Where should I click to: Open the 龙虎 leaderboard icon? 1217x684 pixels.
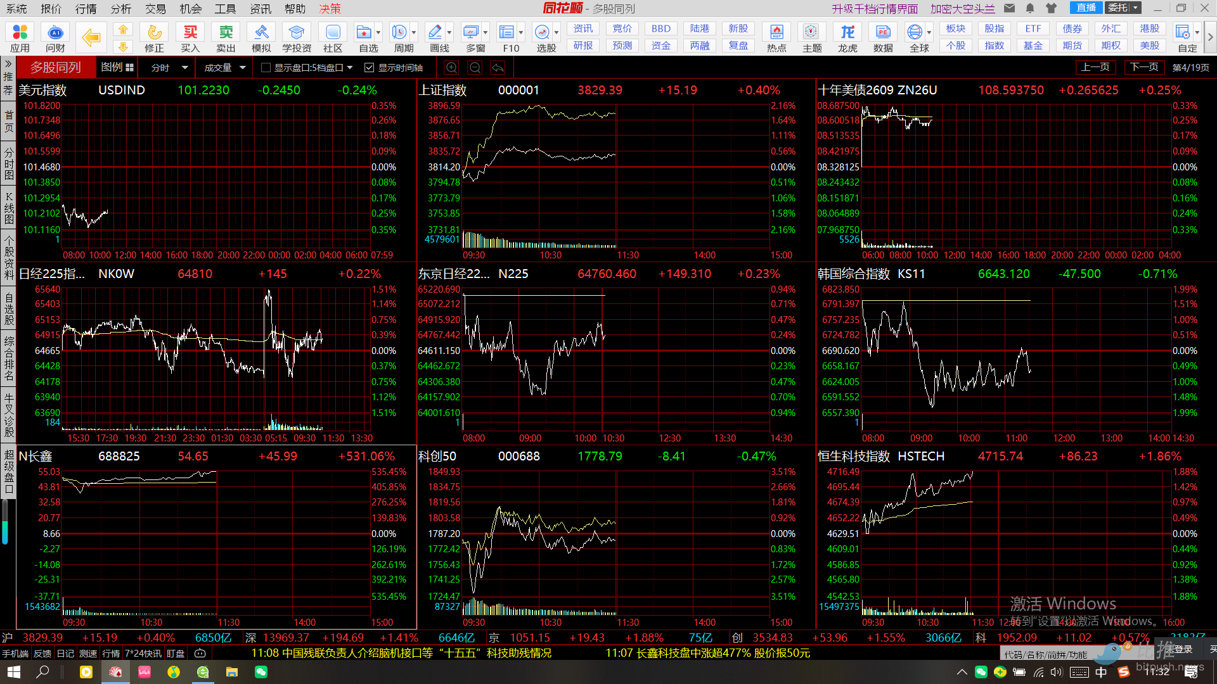click(x=847, y=37)
